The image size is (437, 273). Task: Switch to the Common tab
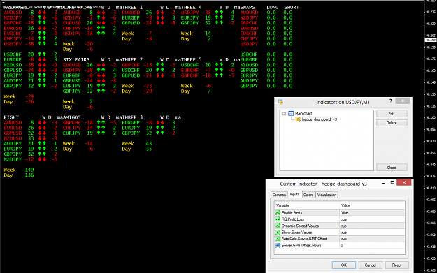(279, 195)
